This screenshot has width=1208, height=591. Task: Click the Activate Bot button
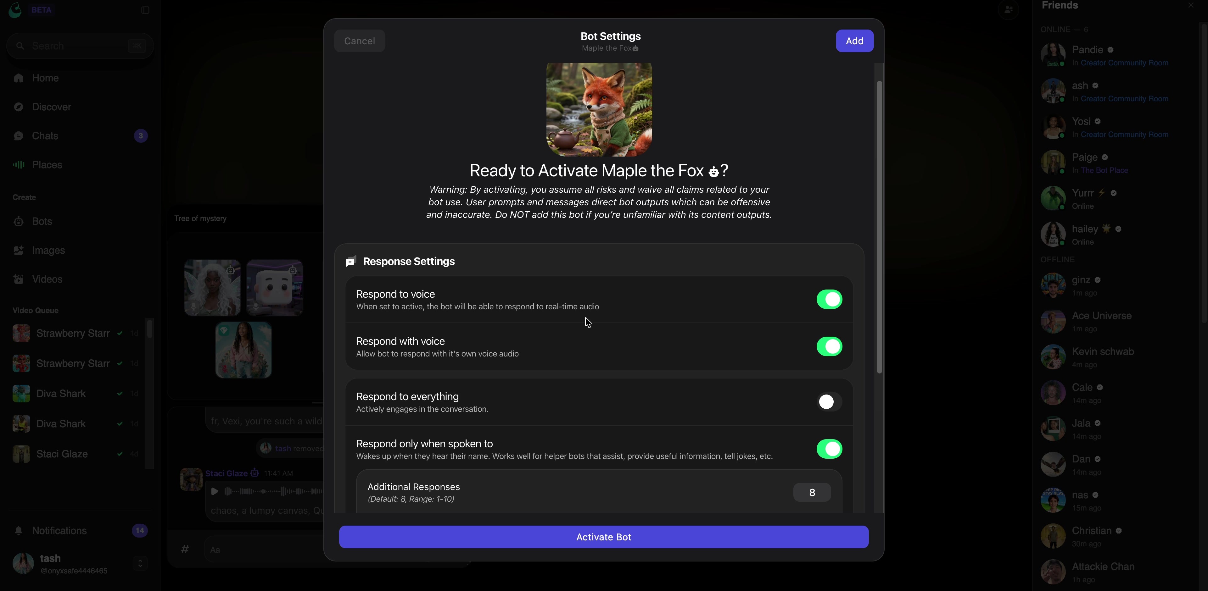604,537
